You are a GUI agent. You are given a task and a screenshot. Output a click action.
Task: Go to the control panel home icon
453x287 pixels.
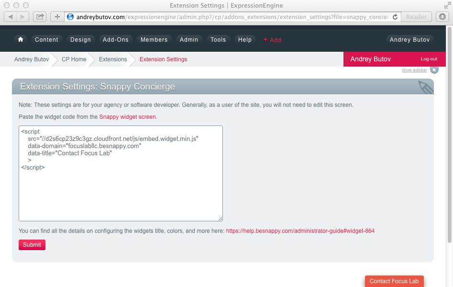tap(21, 40)
